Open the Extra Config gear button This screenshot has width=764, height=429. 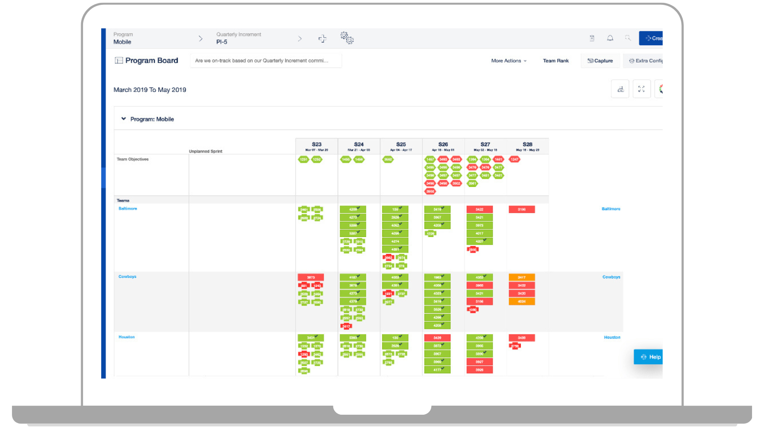(x=646, y=61)
